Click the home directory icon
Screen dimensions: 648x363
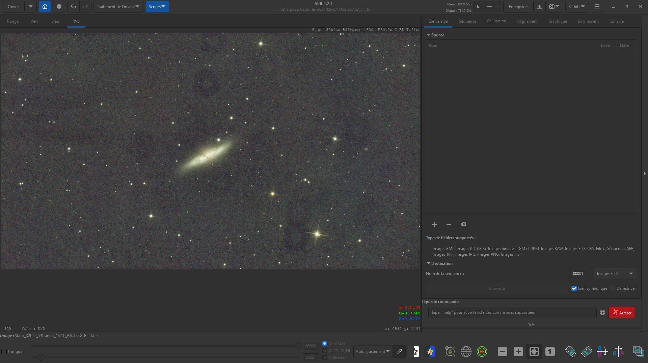[x=45, y=6]
